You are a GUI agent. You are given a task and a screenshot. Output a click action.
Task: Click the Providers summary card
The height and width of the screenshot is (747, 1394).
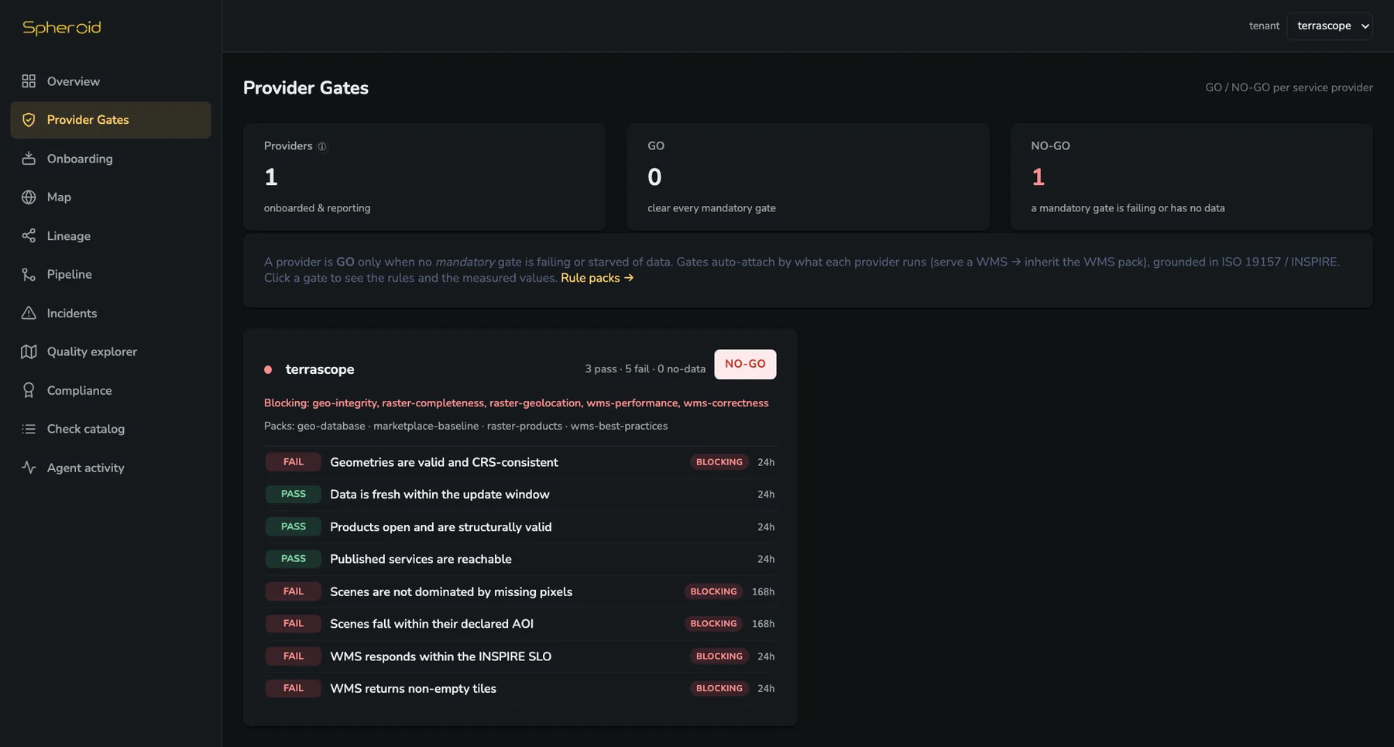click(424, 176)
